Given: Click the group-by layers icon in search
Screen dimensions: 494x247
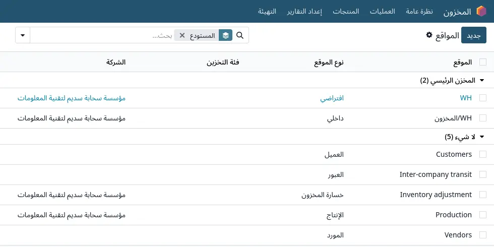Looking at the screenshot, I should (226, 35).
